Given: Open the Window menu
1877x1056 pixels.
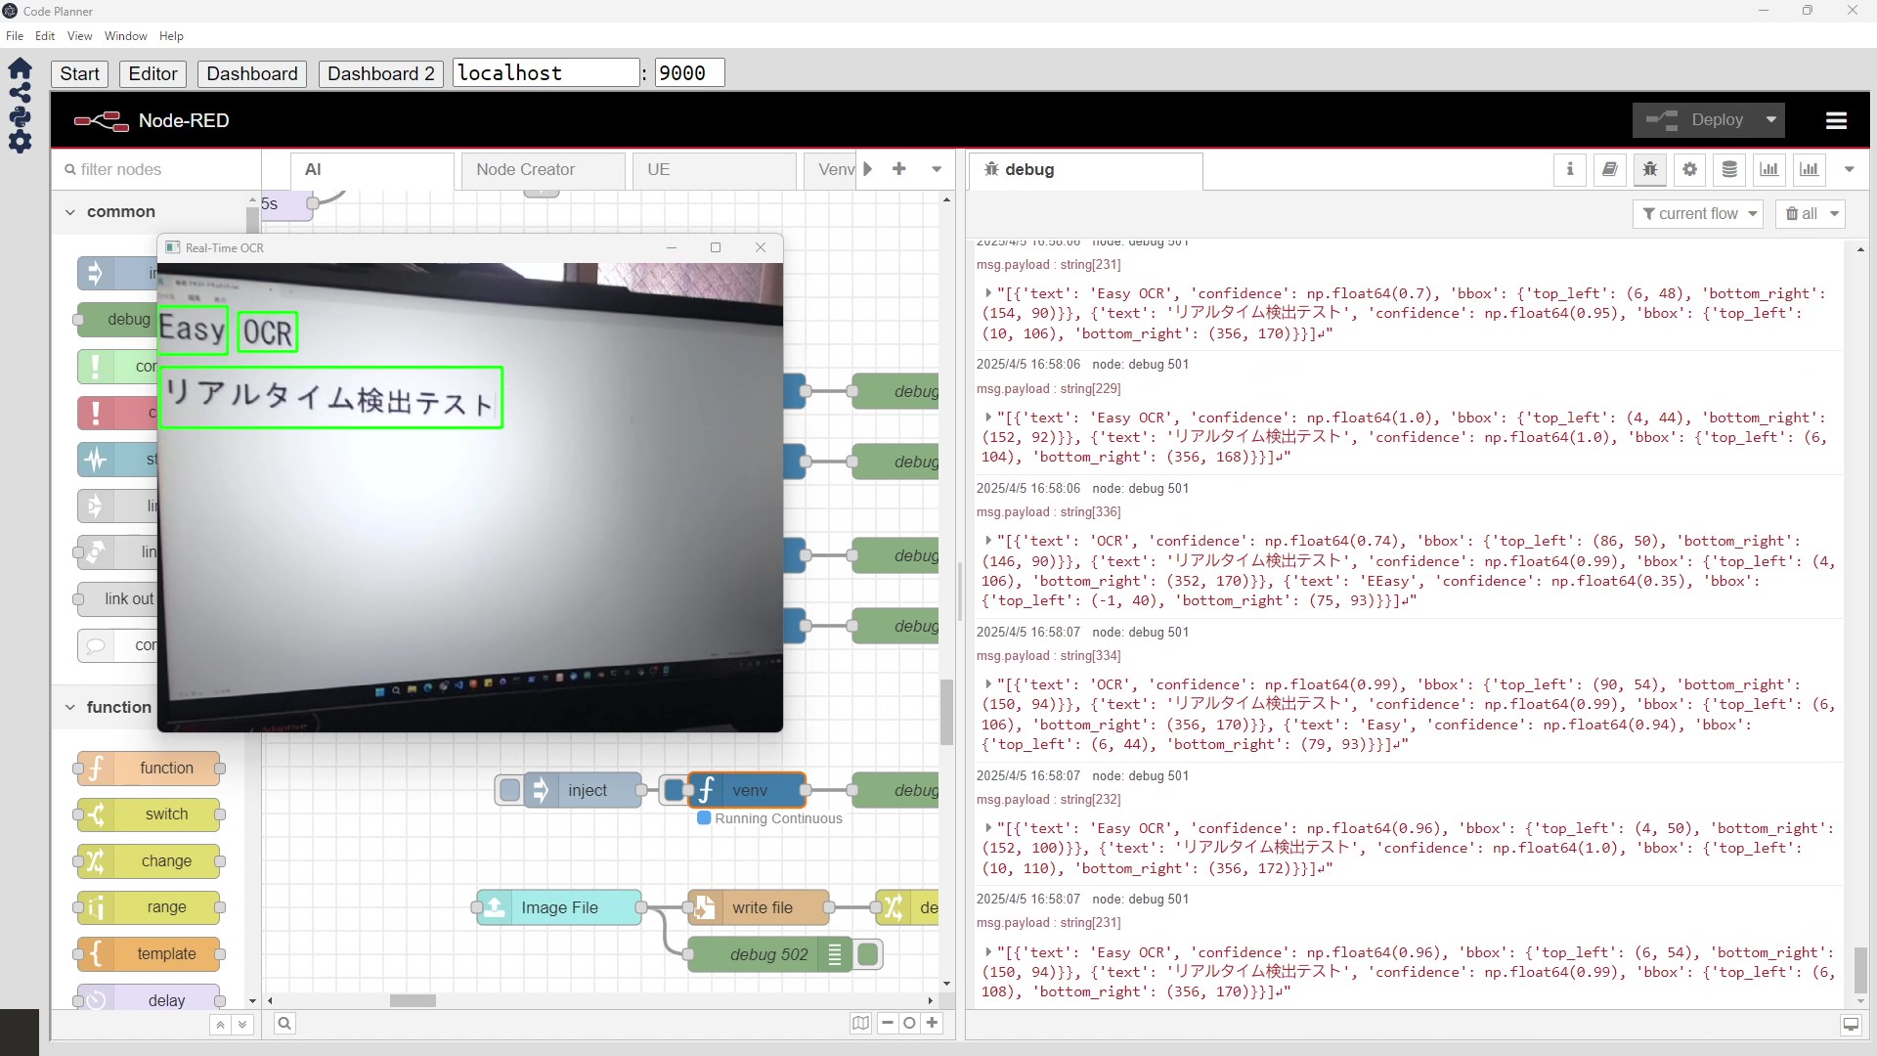Looking at the screenshot, I should 125,36.
